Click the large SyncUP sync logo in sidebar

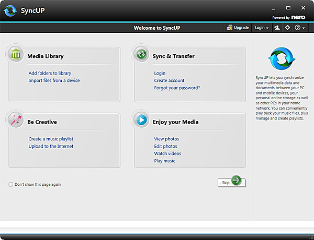282,59
